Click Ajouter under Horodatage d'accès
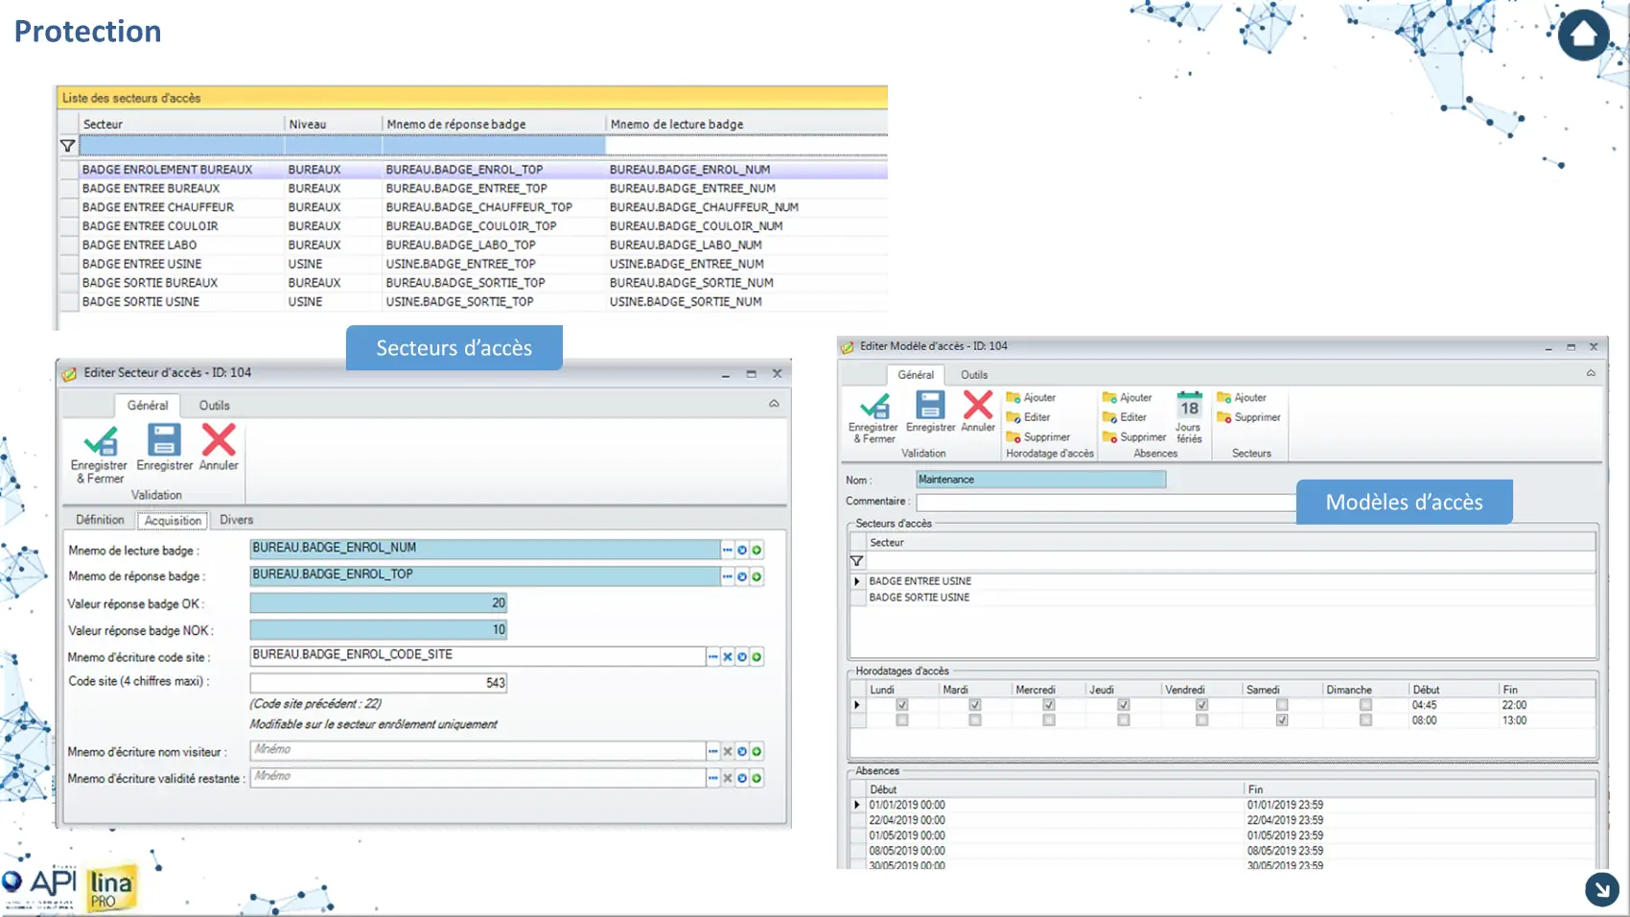1630x917 pixels. pos(1032,397)
